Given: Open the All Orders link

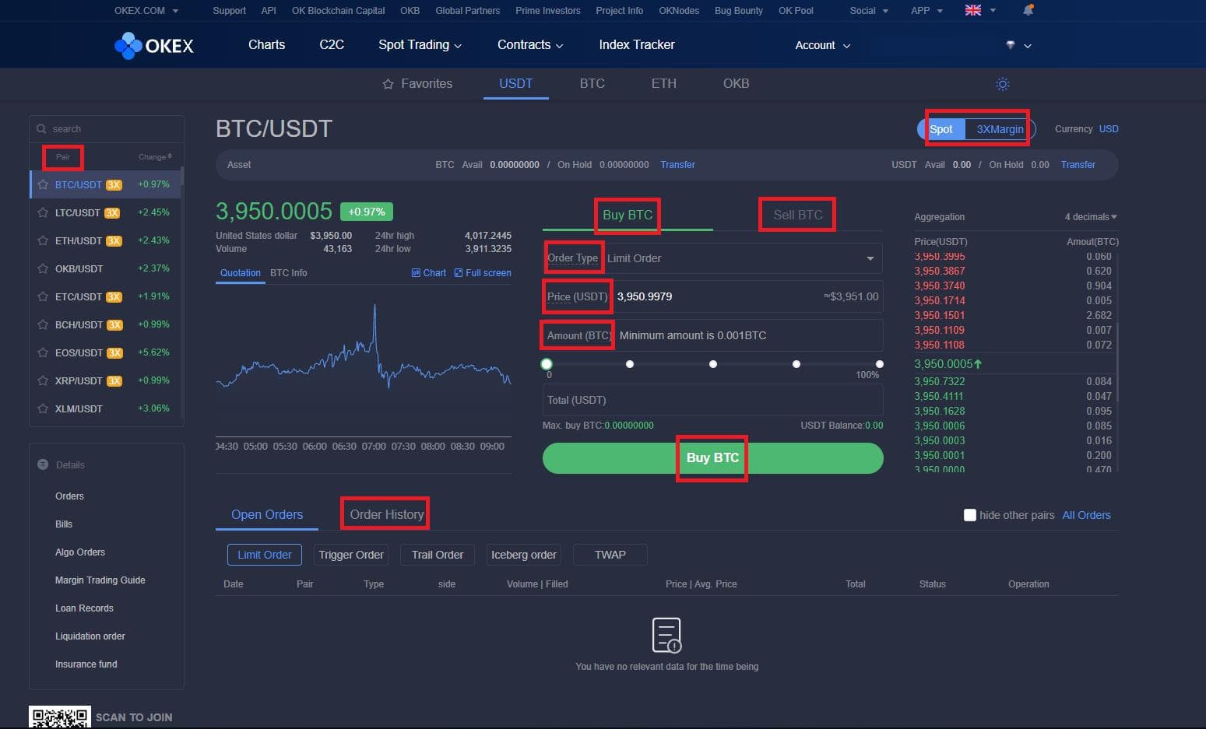Looking at the screenshot, I should click(1086, 515).
